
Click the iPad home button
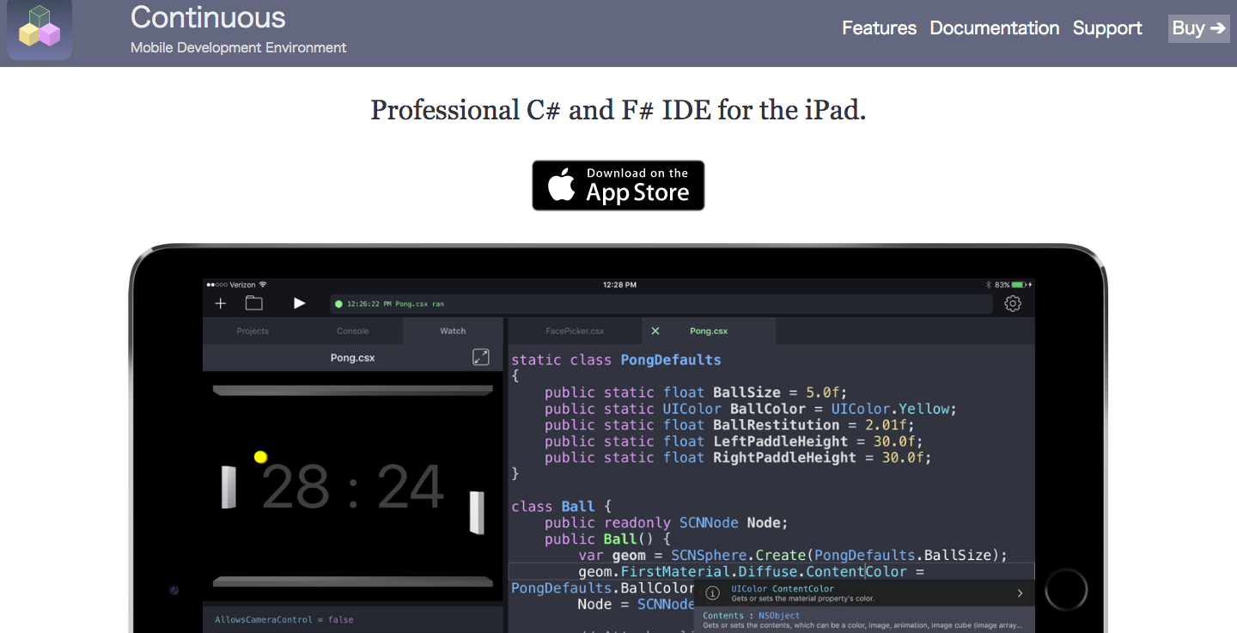point(1066,590)
